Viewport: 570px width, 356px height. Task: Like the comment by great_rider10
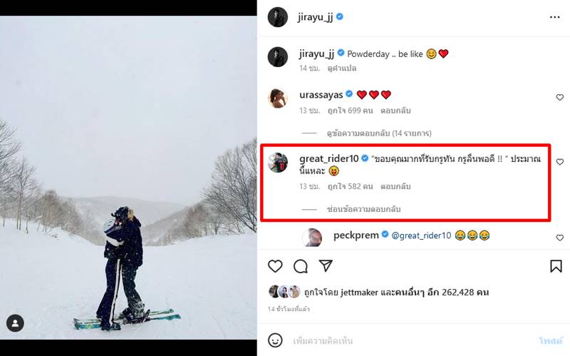[559, 162]
